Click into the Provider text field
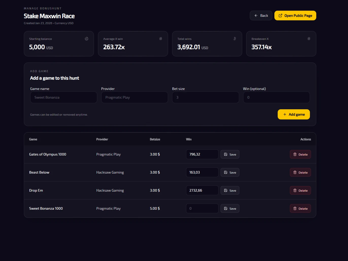Screen dimensions: 348x261 pyautogui.click(x=135, y=97)
